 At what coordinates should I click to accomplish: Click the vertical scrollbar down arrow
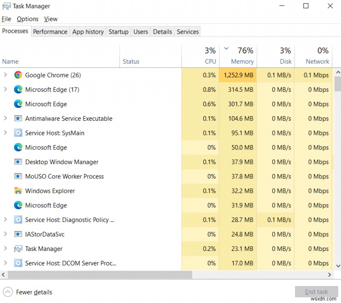(x=338, y=266)
